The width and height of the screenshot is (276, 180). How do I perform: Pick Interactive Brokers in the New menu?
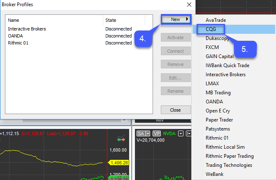point(225,75)
